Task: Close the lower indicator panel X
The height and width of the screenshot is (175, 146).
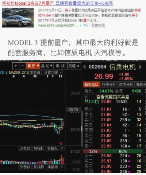Action: tap(62, 167)
